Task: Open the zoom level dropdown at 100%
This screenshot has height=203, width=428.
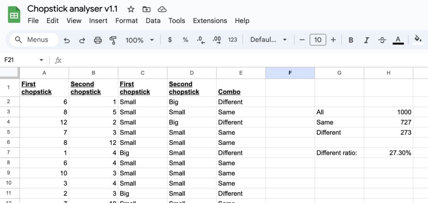Action: tap(140, 40)
